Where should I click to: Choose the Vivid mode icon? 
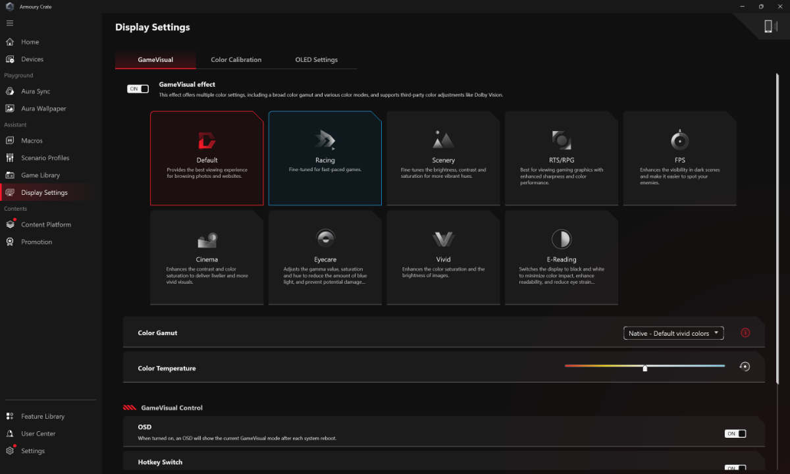click(443, 240)
